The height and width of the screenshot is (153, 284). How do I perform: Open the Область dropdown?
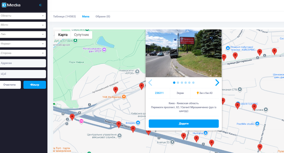click(x=23, y=16)
